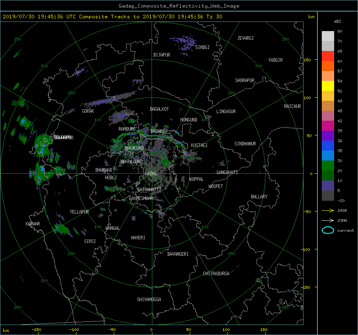Select the 80 dBZ light gray swatch
Screen dimensions: 358x335
pos(328,36)
